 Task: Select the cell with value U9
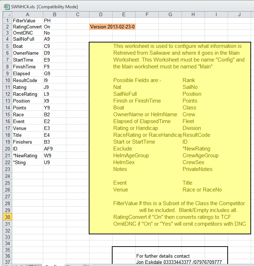(x=54, y=162)
